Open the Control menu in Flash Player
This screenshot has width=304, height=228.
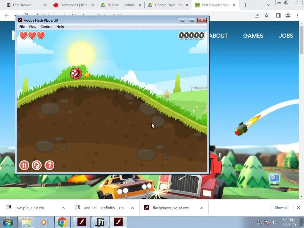coord(46,27)
